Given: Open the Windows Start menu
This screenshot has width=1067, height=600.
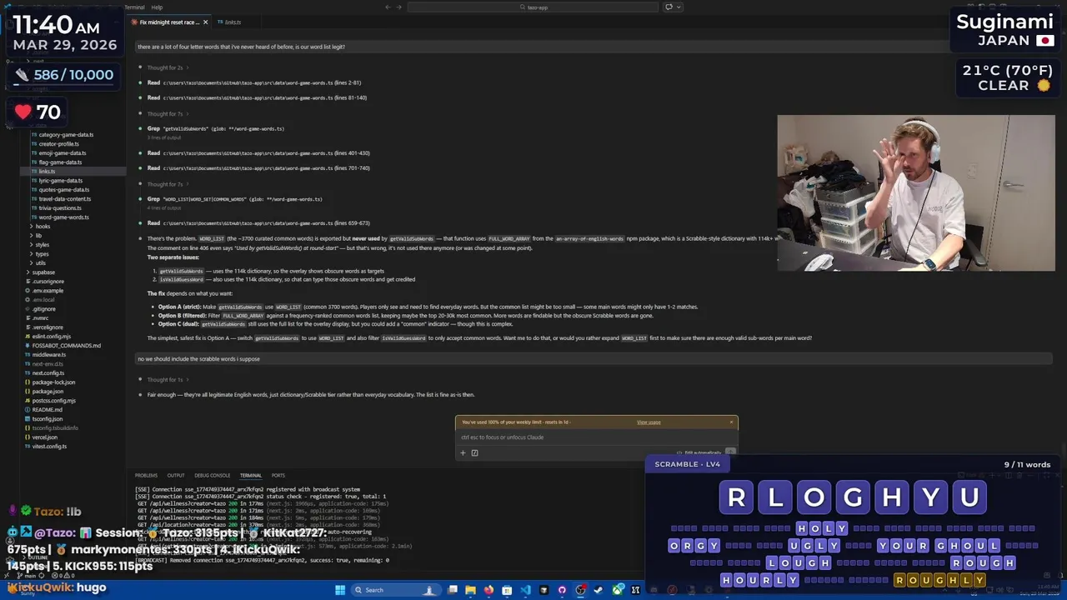Looking at the screenshot, I should (x=340, y=590).
